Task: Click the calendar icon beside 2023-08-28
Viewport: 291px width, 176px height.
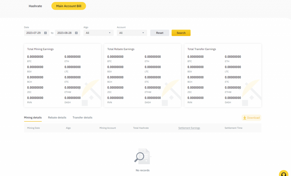Action: (x=76, y=33)
